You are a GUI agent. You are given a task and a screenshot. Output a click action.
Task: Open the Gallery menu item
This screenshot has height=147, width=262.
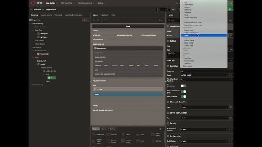click(x=100, y=3)
